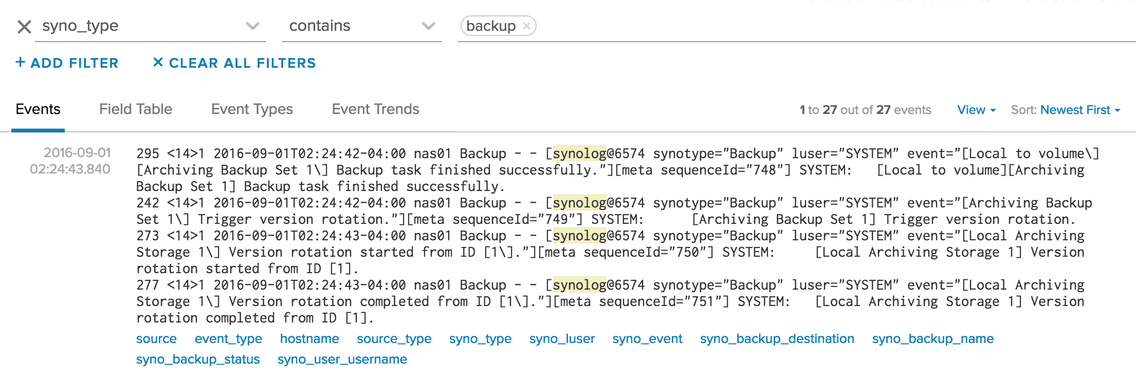Click the syno_backup_destination field link
The height and width of the screenshot is (380, 1136).
(x=777, y=339)
